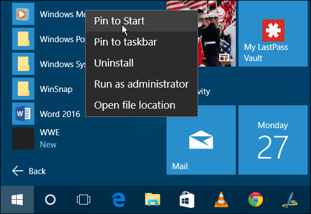Click the 'Windows Me' list label
This screenshot has height=214, width=311.
63,14
